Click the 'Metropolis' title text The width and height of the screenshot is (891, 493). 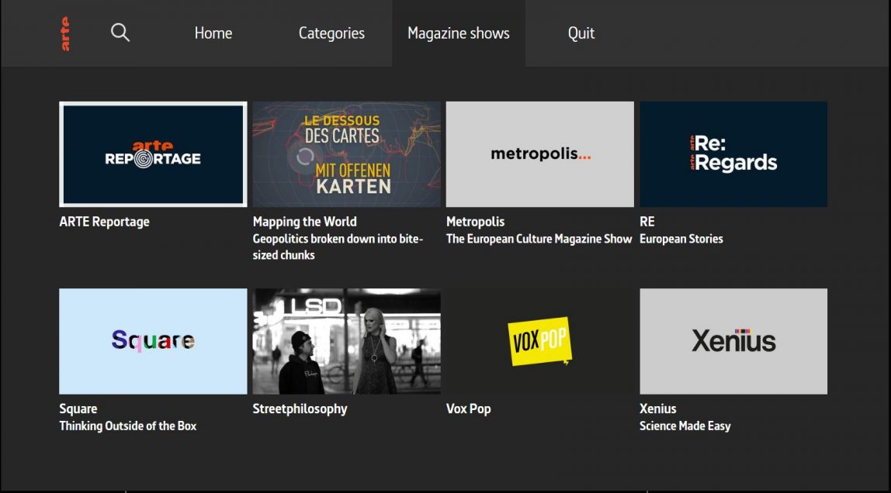[x=475, y=222]
